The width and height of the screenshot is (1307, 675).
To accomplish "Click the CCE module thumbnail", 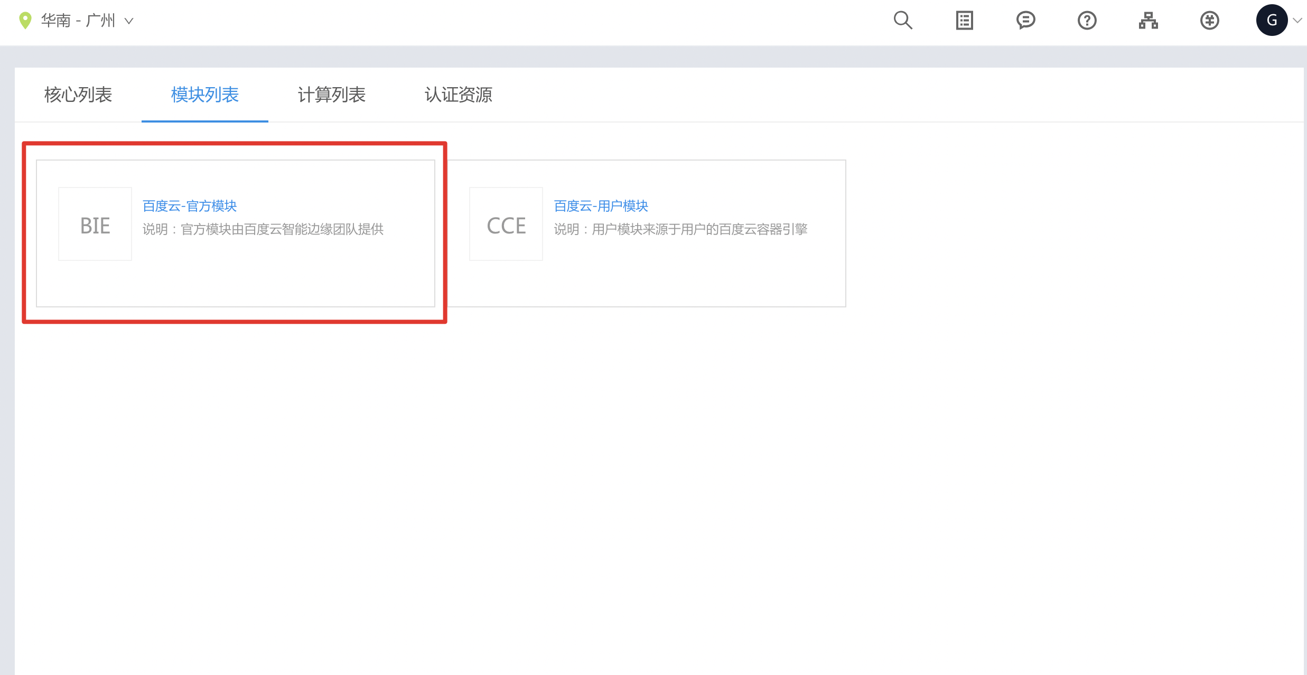I will pyautogui.click(x=506, y=224).
